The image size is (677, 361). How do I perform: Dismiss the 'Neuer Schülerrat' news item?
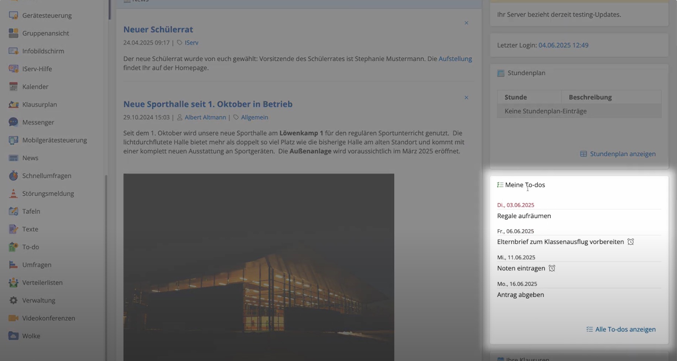tap(466, 23)
